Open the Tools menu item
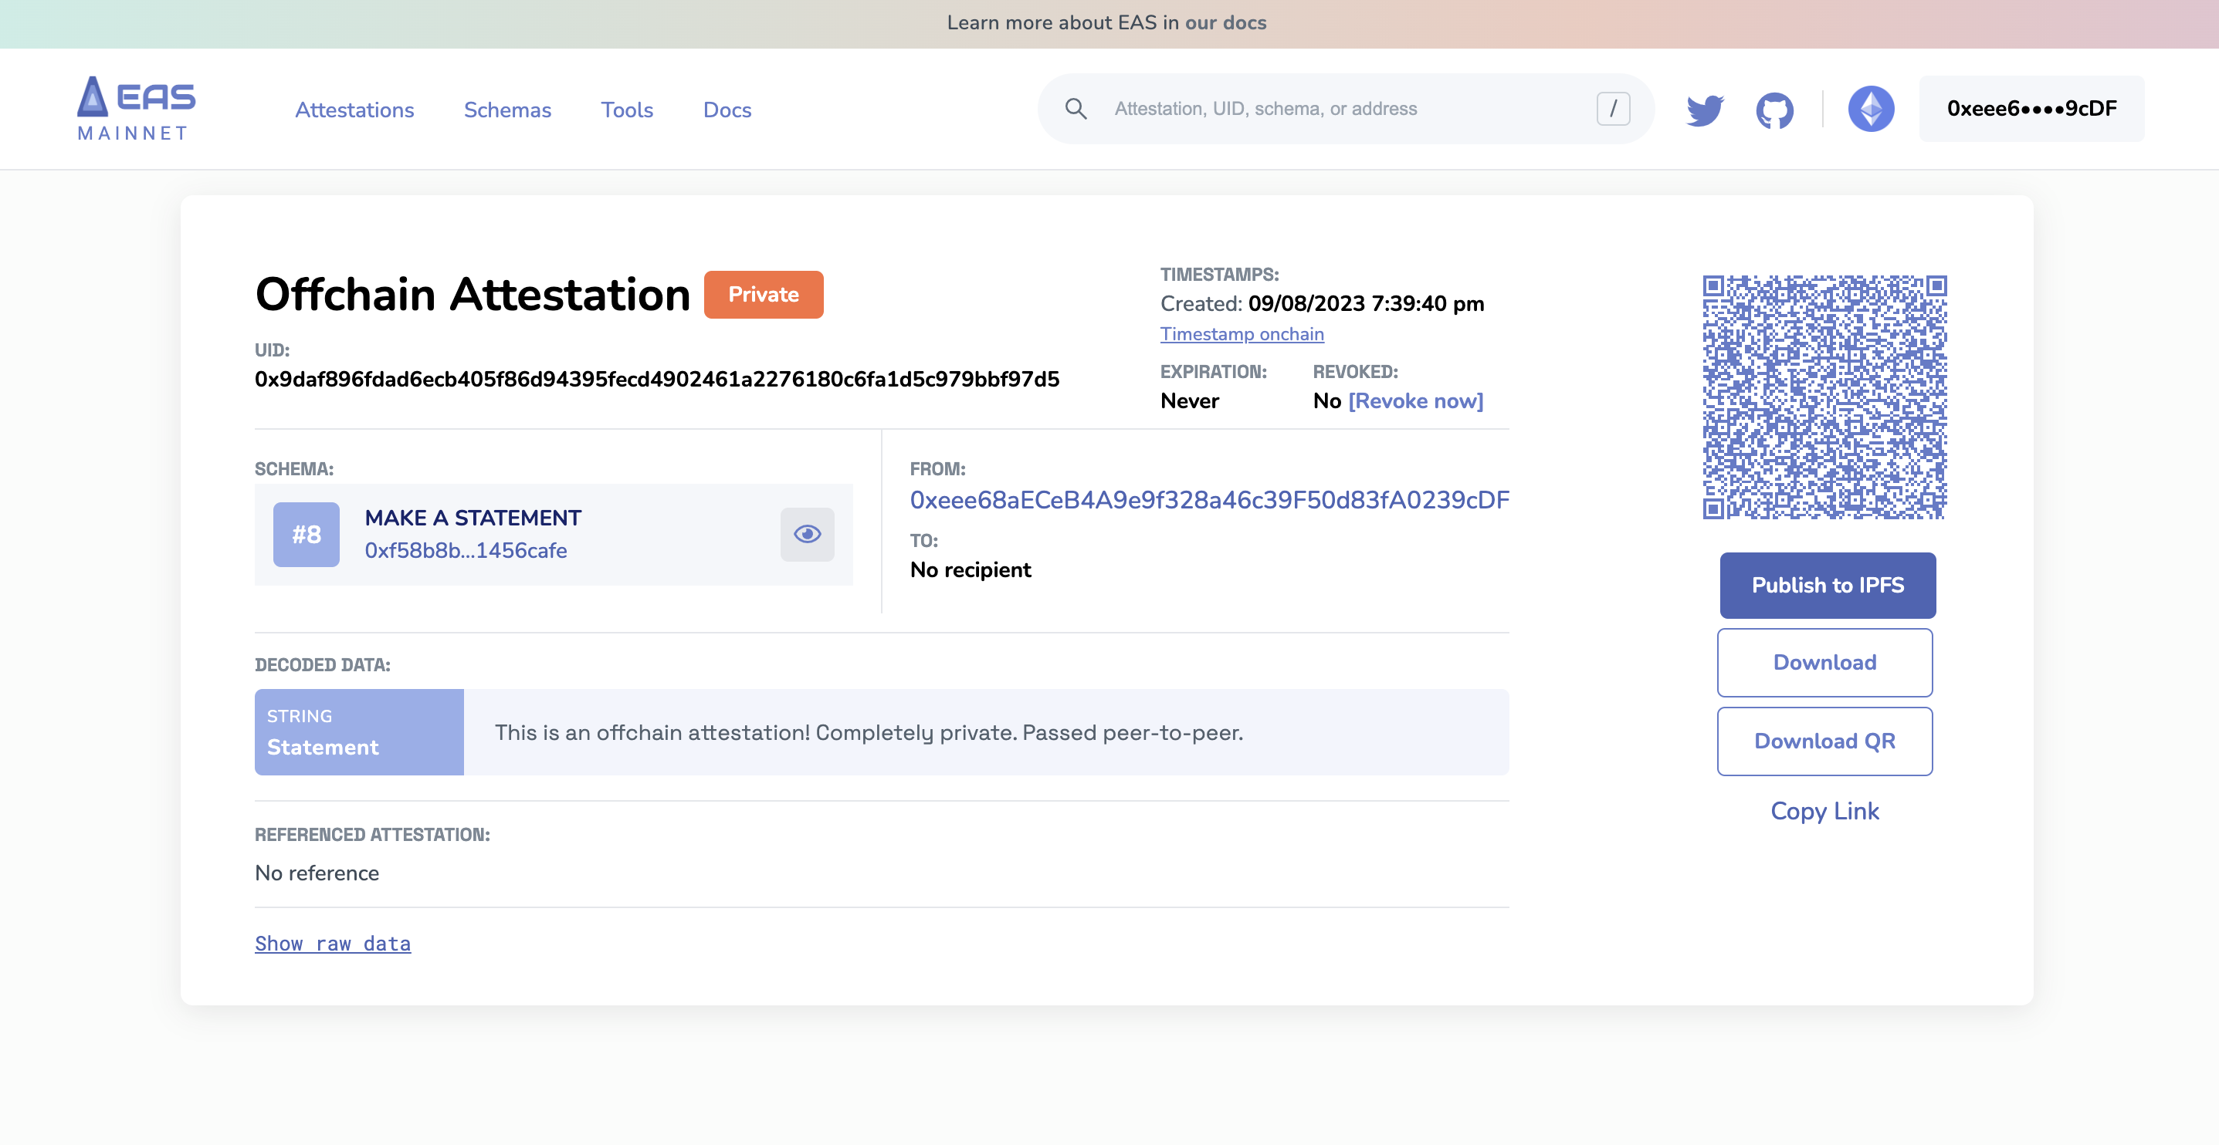The height and width of the screenshot is (1145, 2219). pos(626,110)
